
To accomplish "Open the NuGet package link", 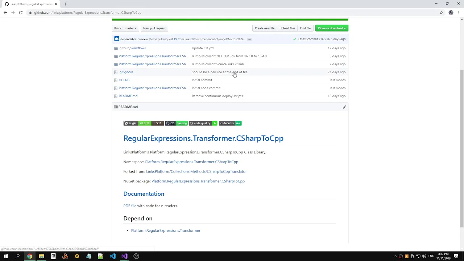I will click(x=198, y=181).
